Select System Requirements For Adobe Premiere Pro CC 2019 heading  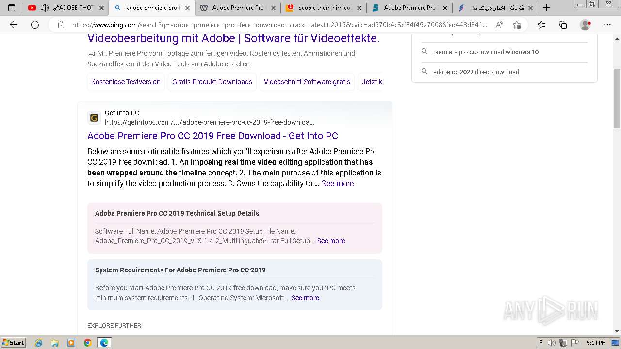(x=180, y=270)
